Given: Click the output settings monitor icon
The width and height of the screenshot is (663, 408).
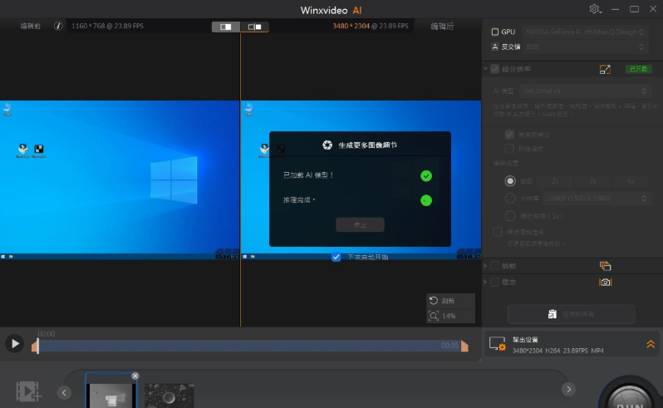Looking at the screenshot, I should [497, 344].
